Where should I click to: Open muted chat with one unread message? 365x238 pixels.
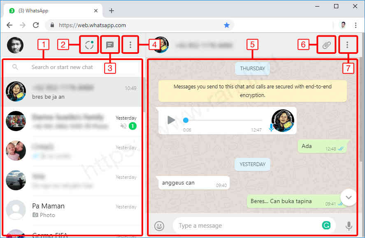coord(72,121)
